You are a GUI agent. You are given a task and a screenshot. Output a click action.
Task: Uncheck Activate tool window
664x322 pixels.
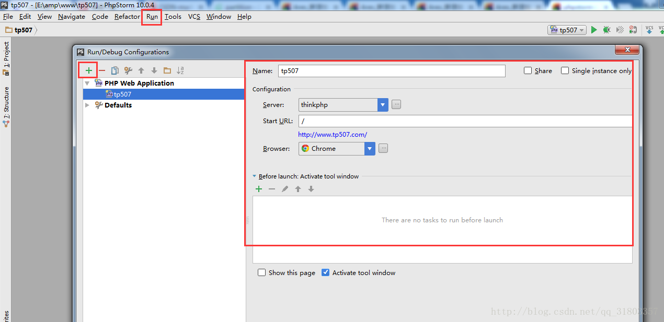(x=326, y=272)
